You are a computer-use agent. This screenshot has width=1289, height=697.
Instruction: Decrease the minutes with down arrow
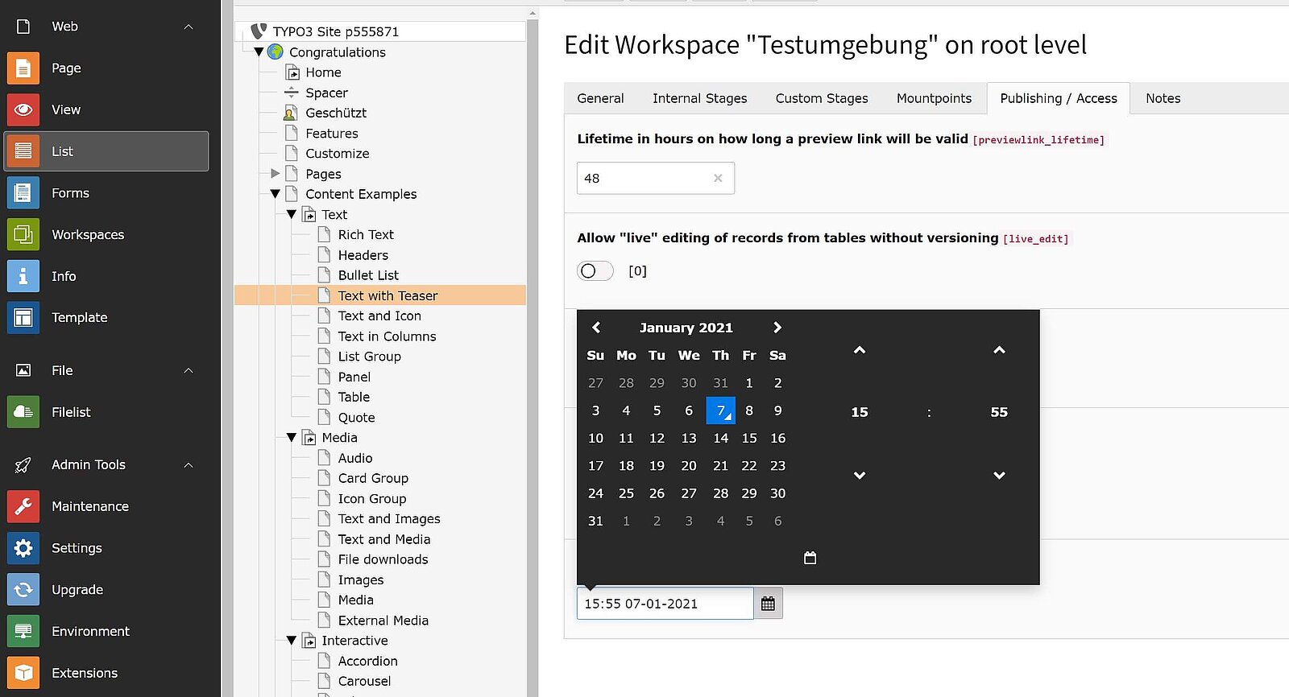tap(999, 476)
